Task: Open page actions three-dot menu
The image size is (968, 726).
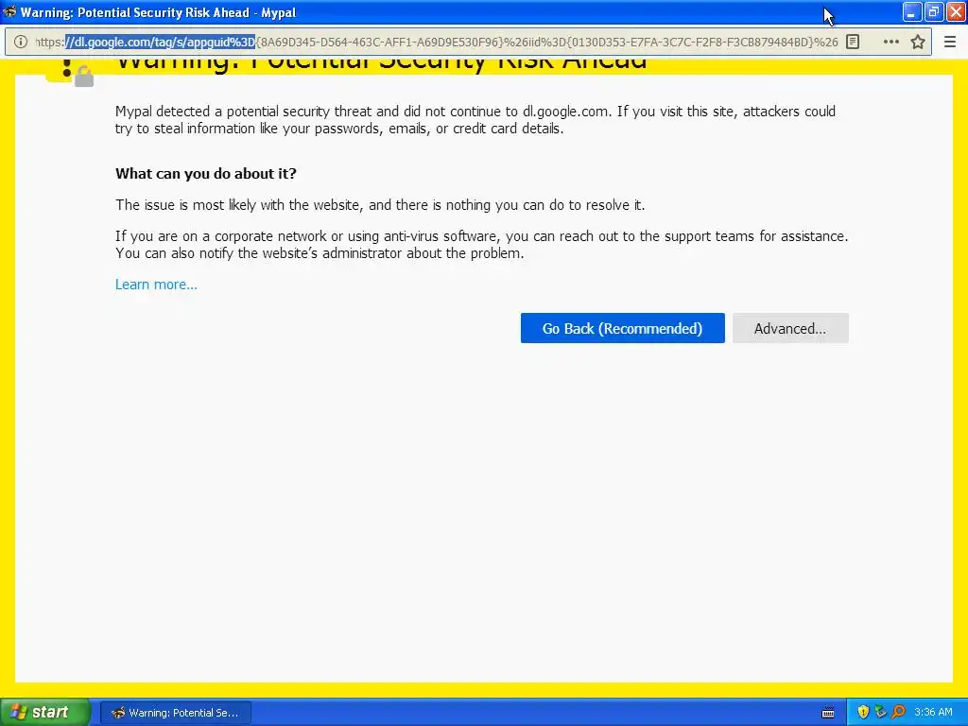Action: pos(890,42)
